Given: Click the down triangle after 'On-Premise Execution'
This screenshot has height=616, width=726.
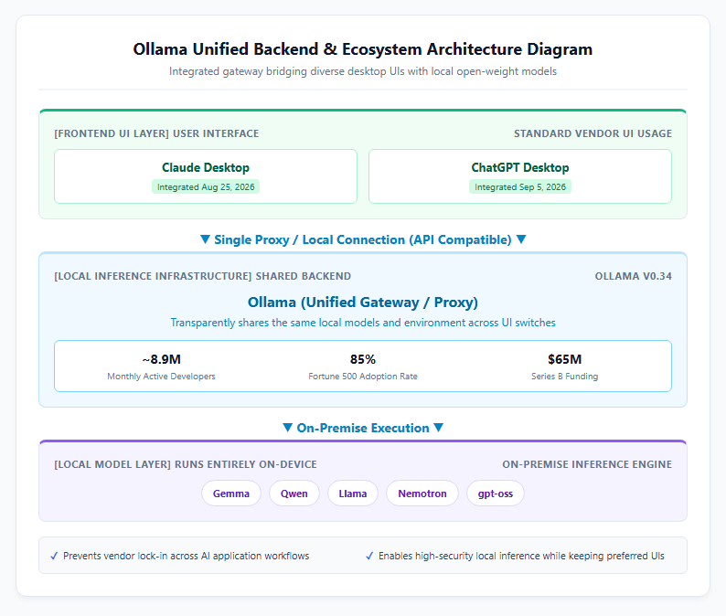Looking at the screenshot, I should (439, 428).
